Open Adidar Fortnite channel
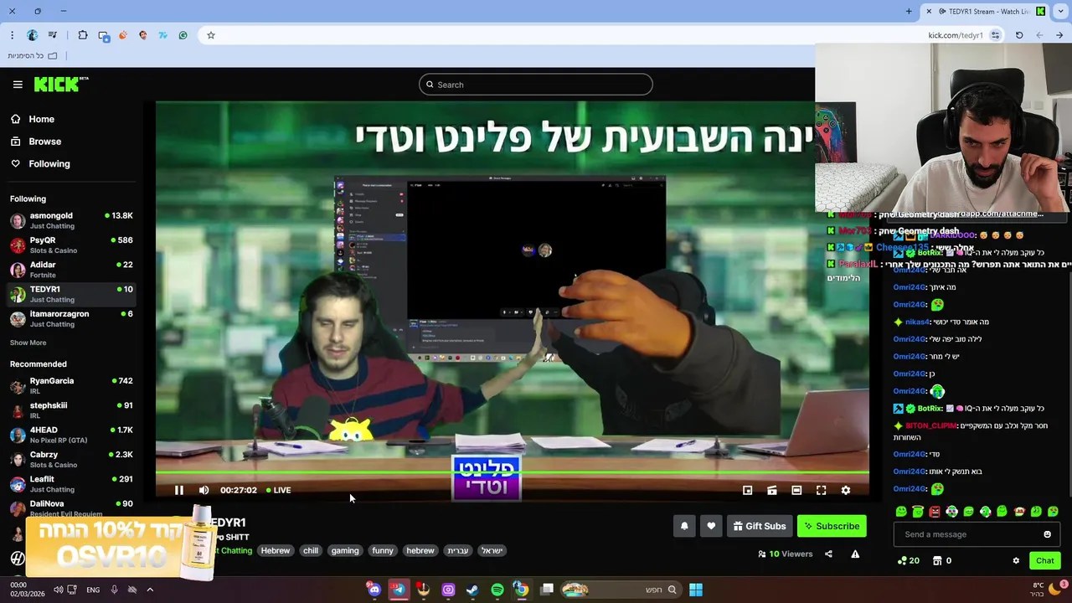 [71, 270]
